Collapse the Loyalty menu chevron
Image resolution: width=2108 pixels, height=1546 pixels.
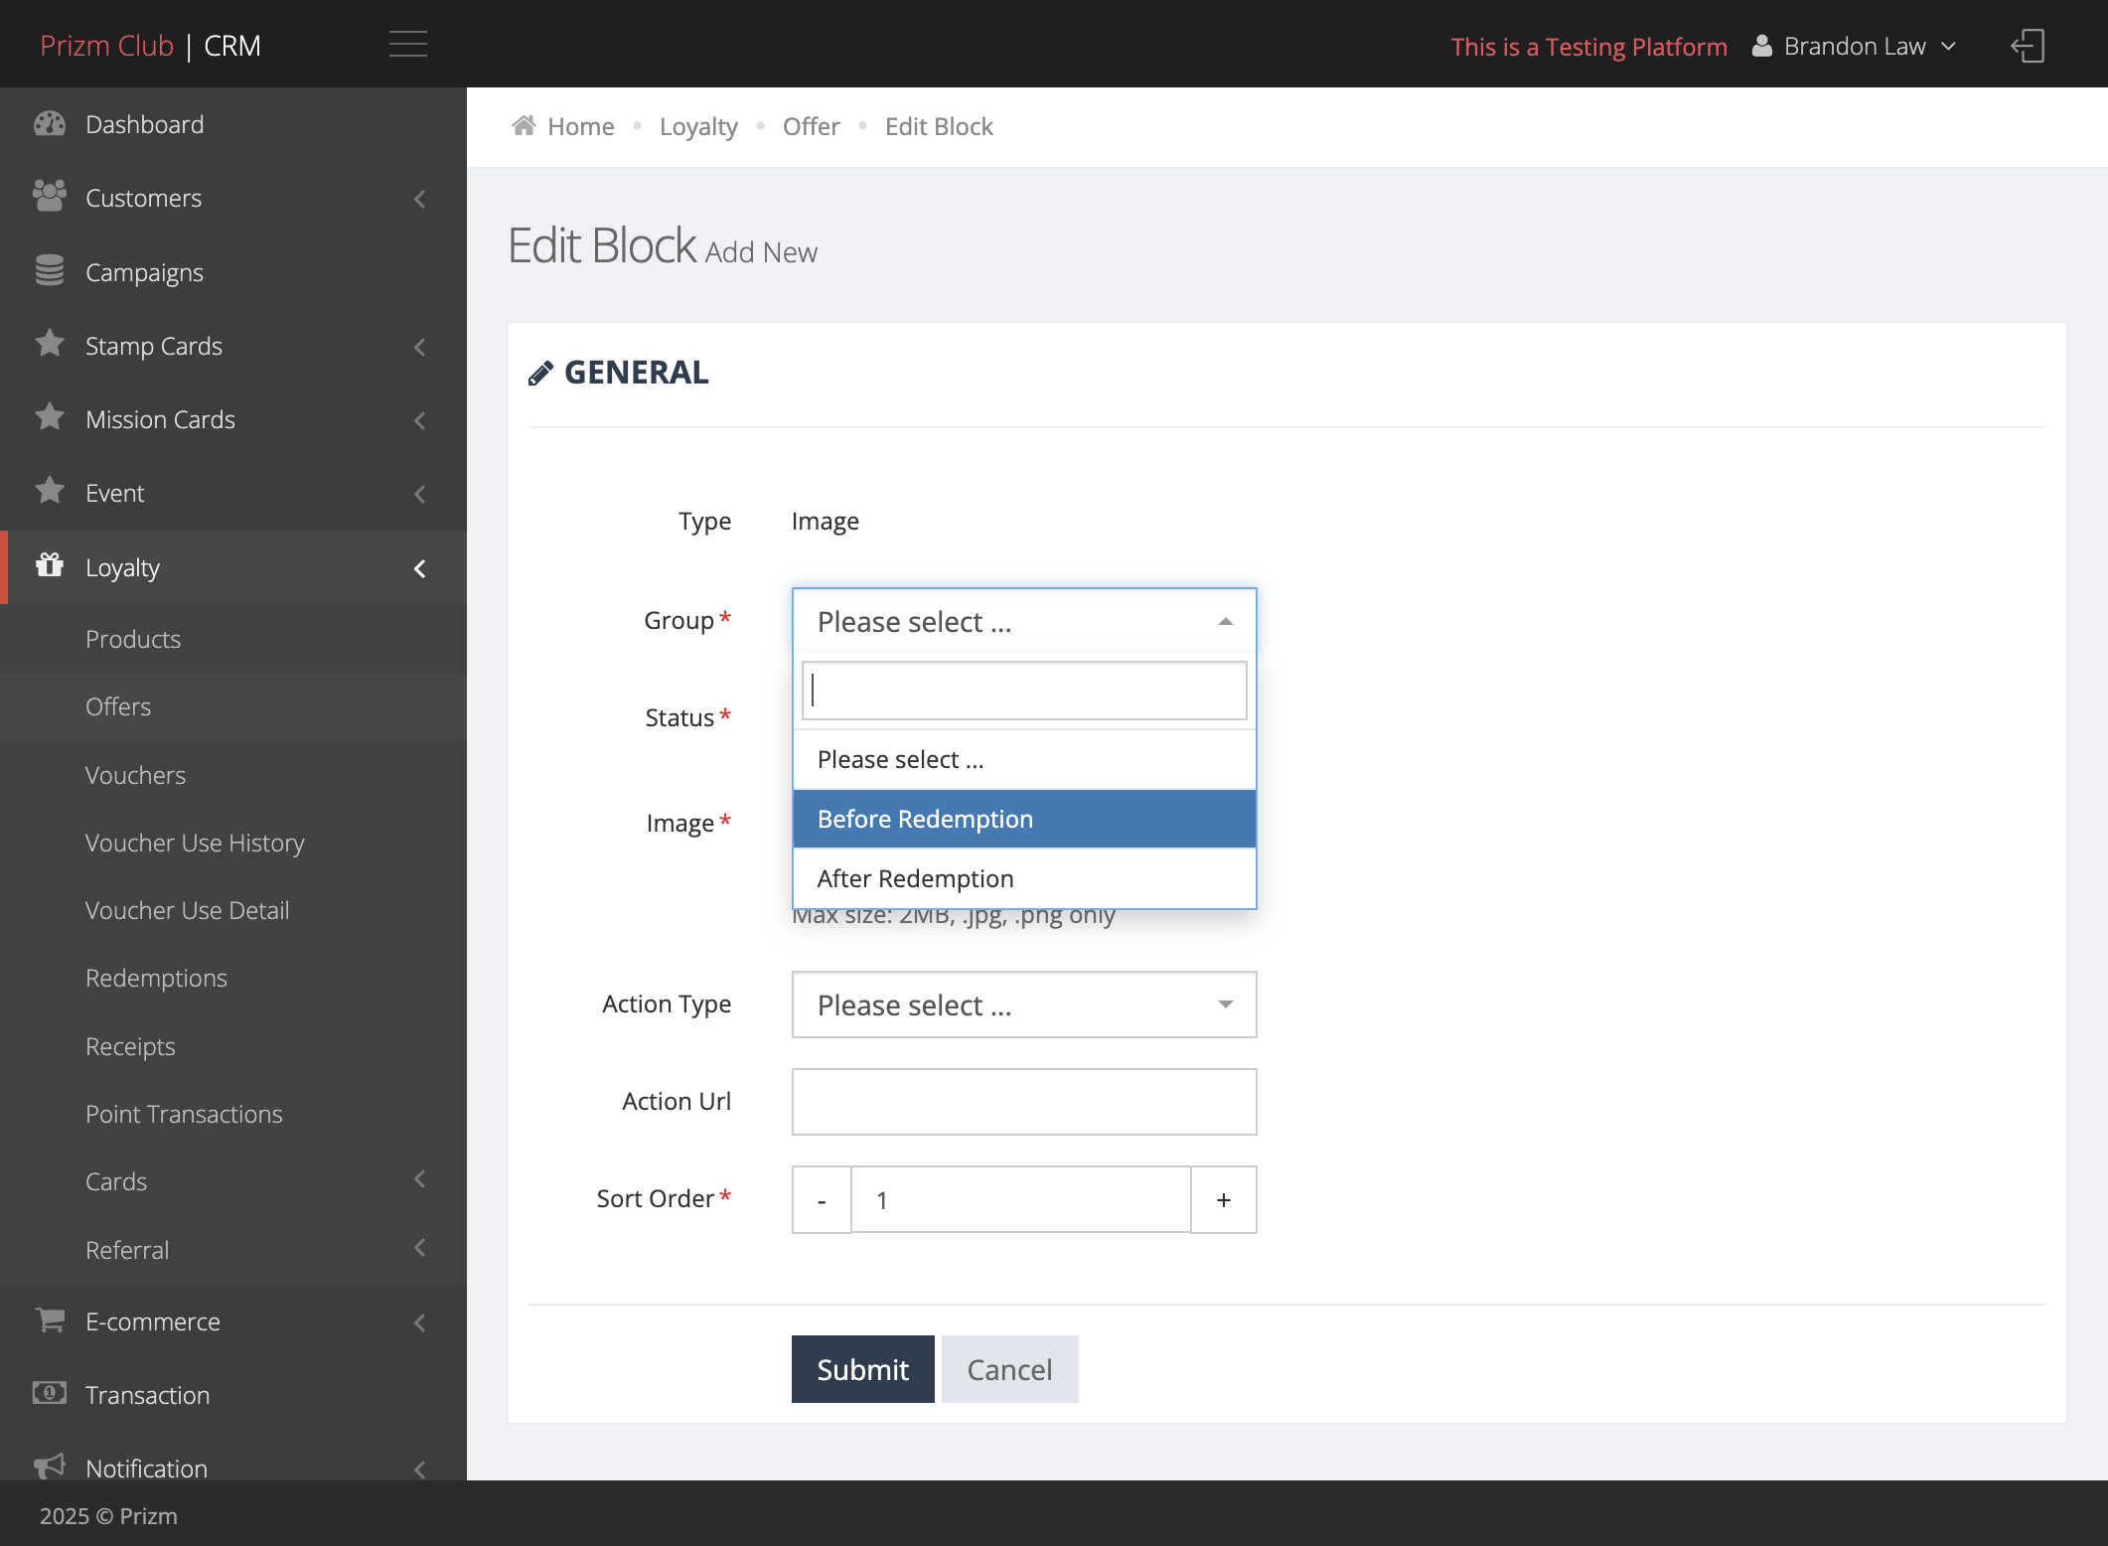tap(420, 568)
